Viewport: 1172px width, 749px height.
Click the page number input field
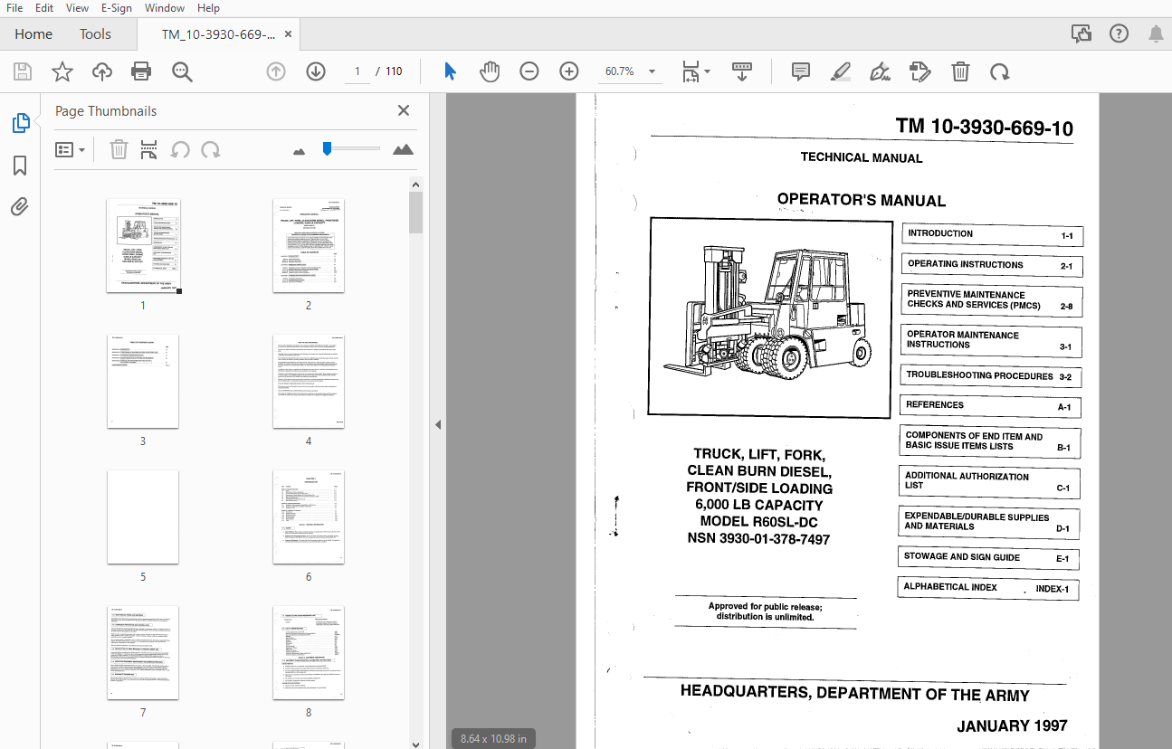click(x=357, y=71)
